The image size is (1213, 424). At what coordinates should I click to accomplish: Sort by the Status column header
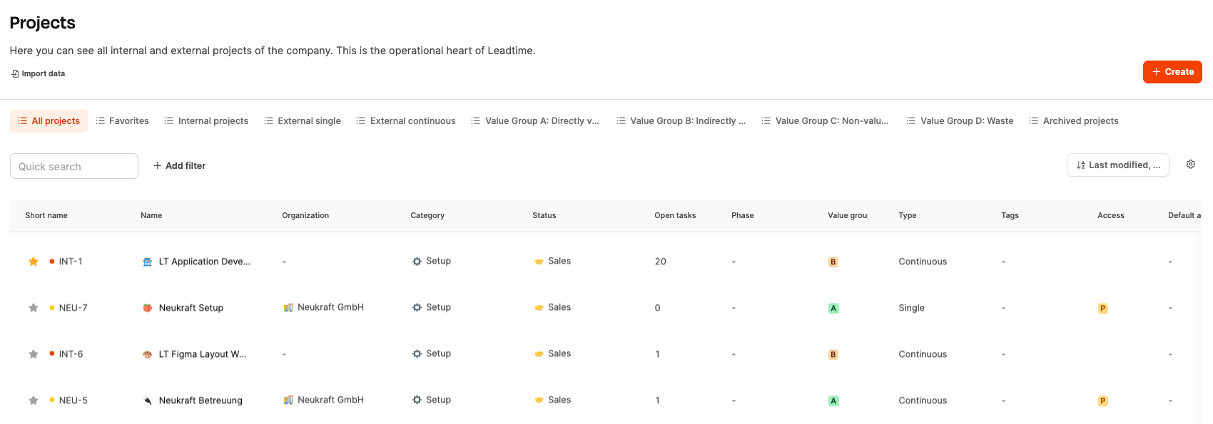544,215
